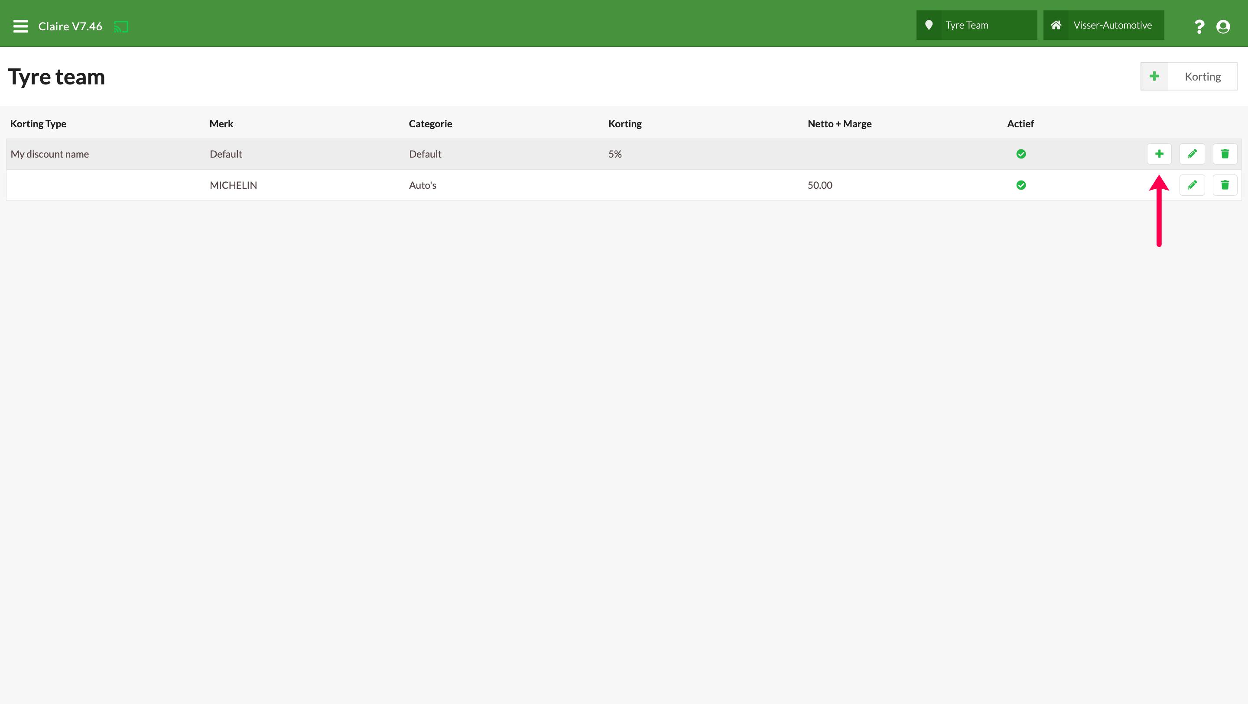Click the home icon next to Visser-Automotive

(x=1056, y=25)
